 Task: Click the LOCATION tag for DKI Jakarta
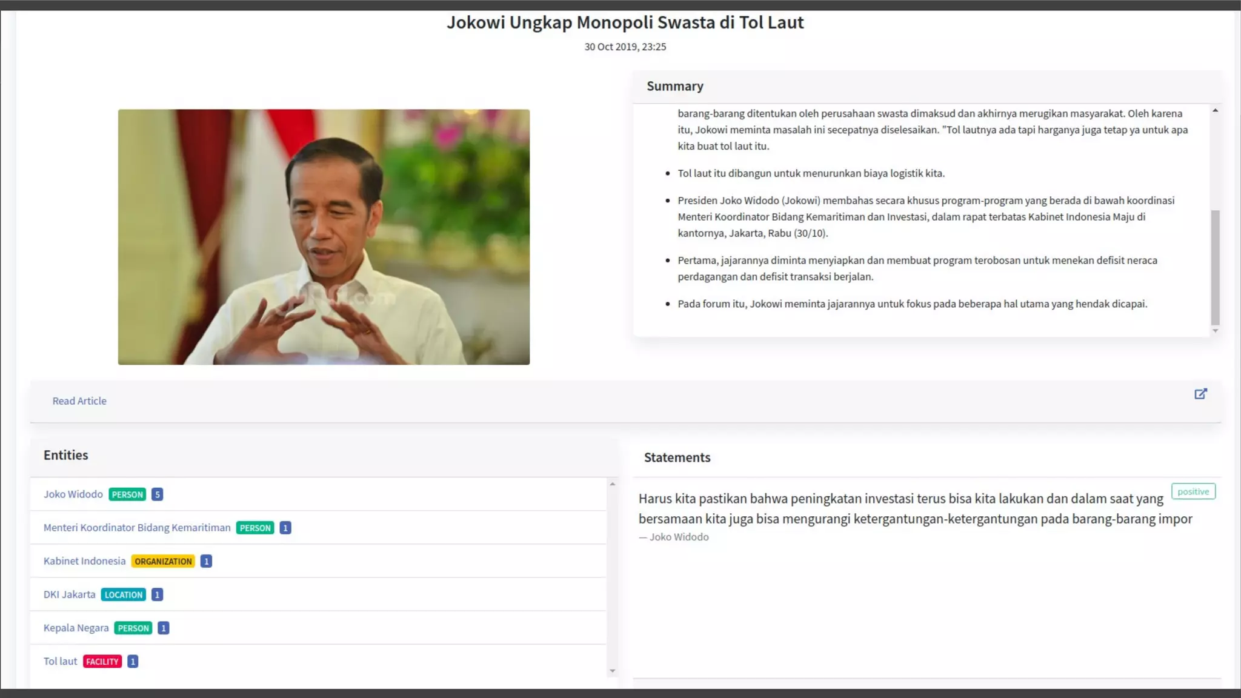pyautogui.click(x=124, y=594)
